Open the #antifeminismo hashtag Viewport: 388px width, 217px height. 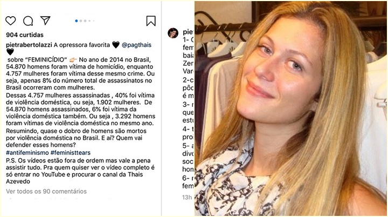[x=27, y=153]
